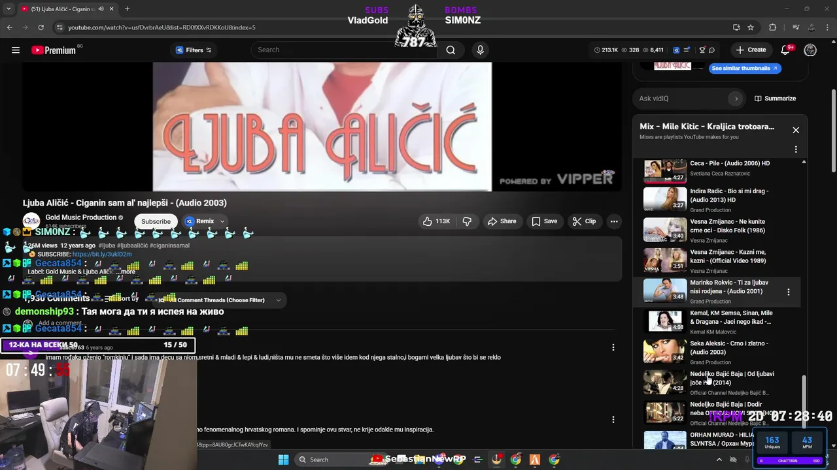Click See similar thumbnails button
Screen dimensions: 837x470
(x=744, y=68)
